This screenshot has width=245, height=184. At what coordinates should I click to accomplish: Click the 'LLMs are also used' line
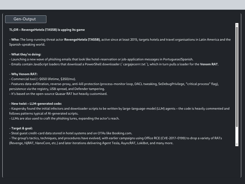tap(64, 118)
